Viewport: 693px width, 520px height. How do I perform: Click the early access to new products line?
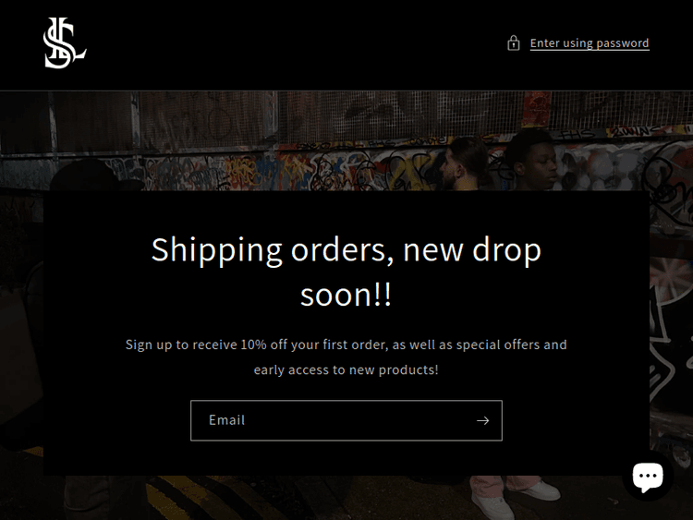click(x=346, y=369)
